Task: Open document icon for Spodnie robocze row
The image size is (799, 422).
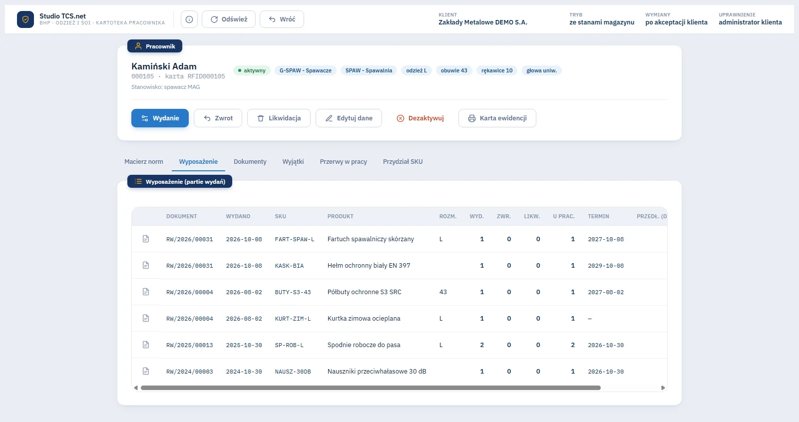Action: pos(146,345)
